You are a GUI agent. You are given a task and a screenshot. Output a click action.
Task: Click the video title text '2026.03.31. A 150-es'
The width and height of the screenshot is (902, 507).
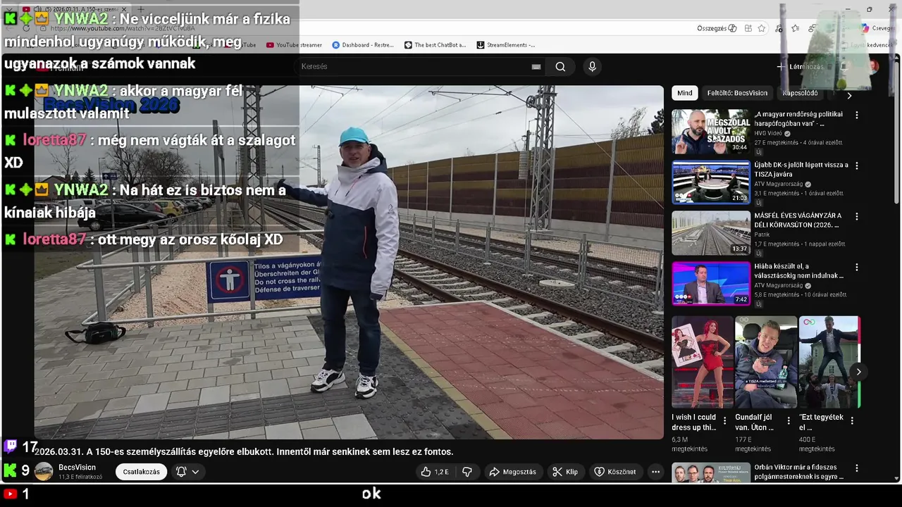244,452
